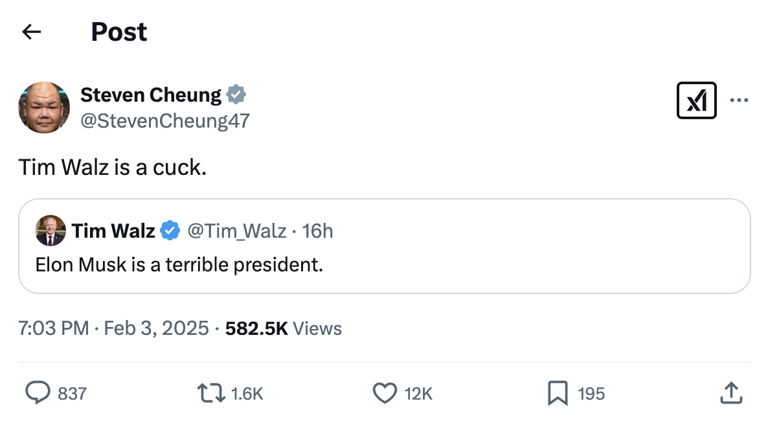This screenshot has height=421, width=768.
Task: Open the repost arrows menu
Action: point(210,393)
